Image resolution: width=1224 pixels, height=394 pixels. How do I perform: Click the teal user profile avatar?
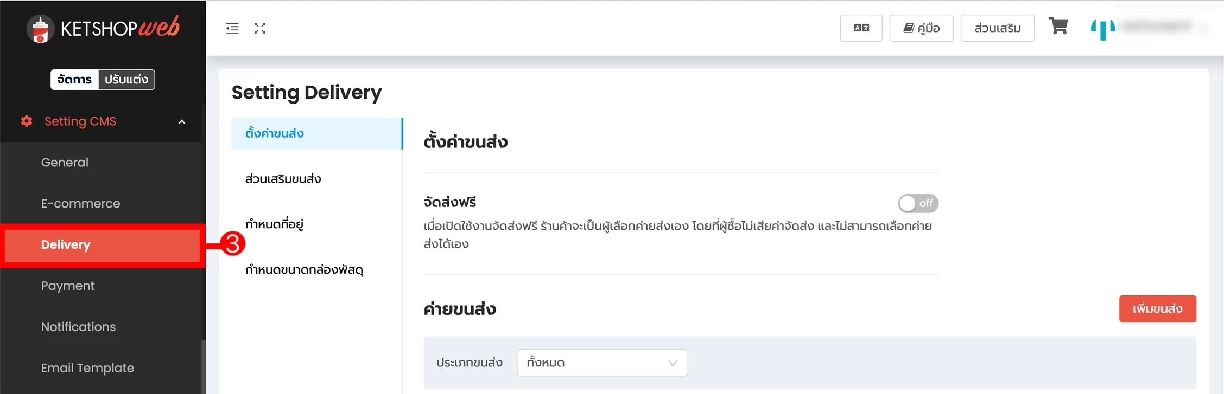tap(1103, 29)
